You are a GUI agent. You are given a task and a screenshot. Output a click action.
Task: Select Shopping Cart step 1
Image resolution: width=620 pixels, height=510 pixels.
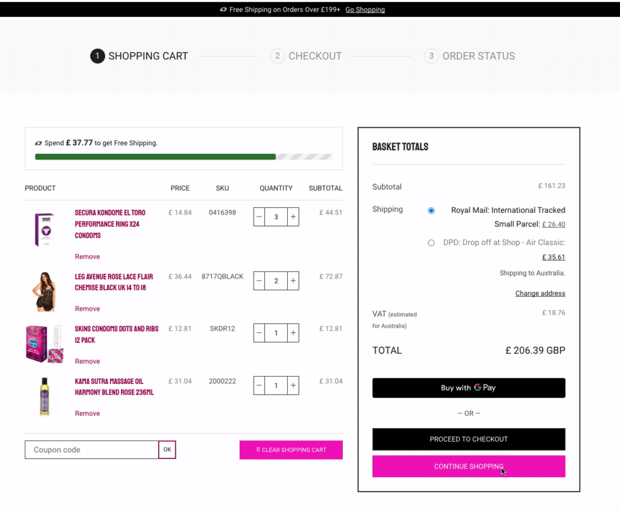(139, 56)
